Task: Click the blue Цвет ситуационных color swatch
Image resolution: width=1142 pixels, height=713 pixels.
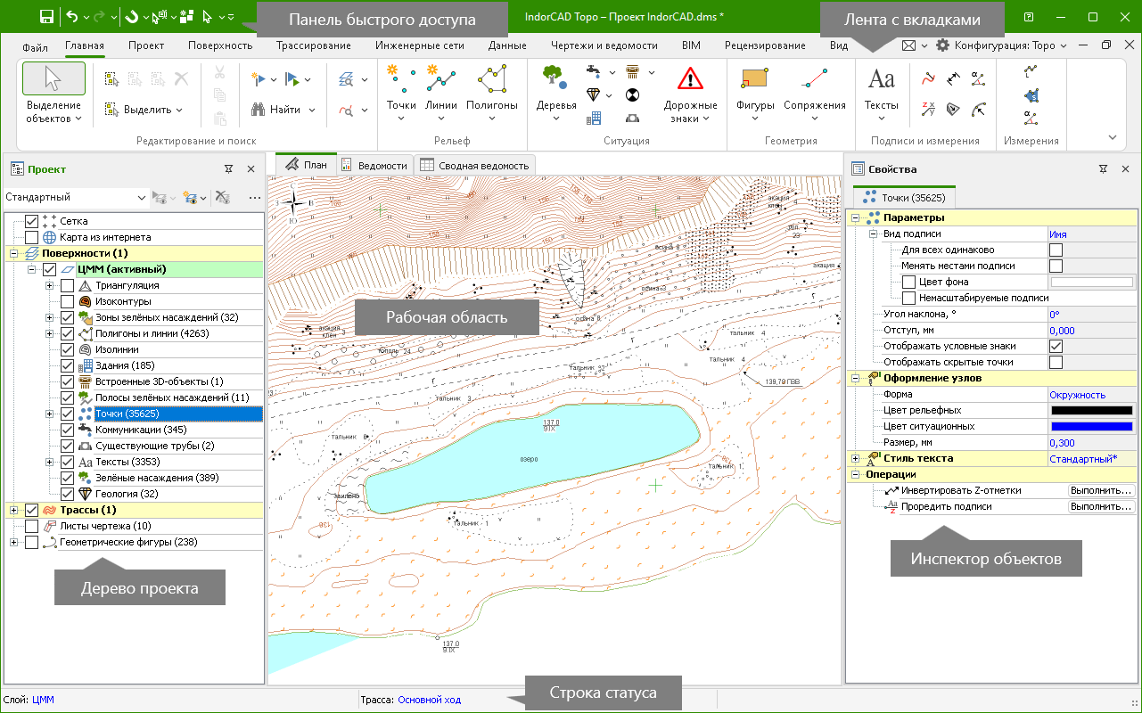Action: coord(1092,426)
